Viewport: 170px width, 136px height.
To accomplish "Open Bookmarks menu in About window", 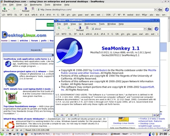I will (90, 24).
